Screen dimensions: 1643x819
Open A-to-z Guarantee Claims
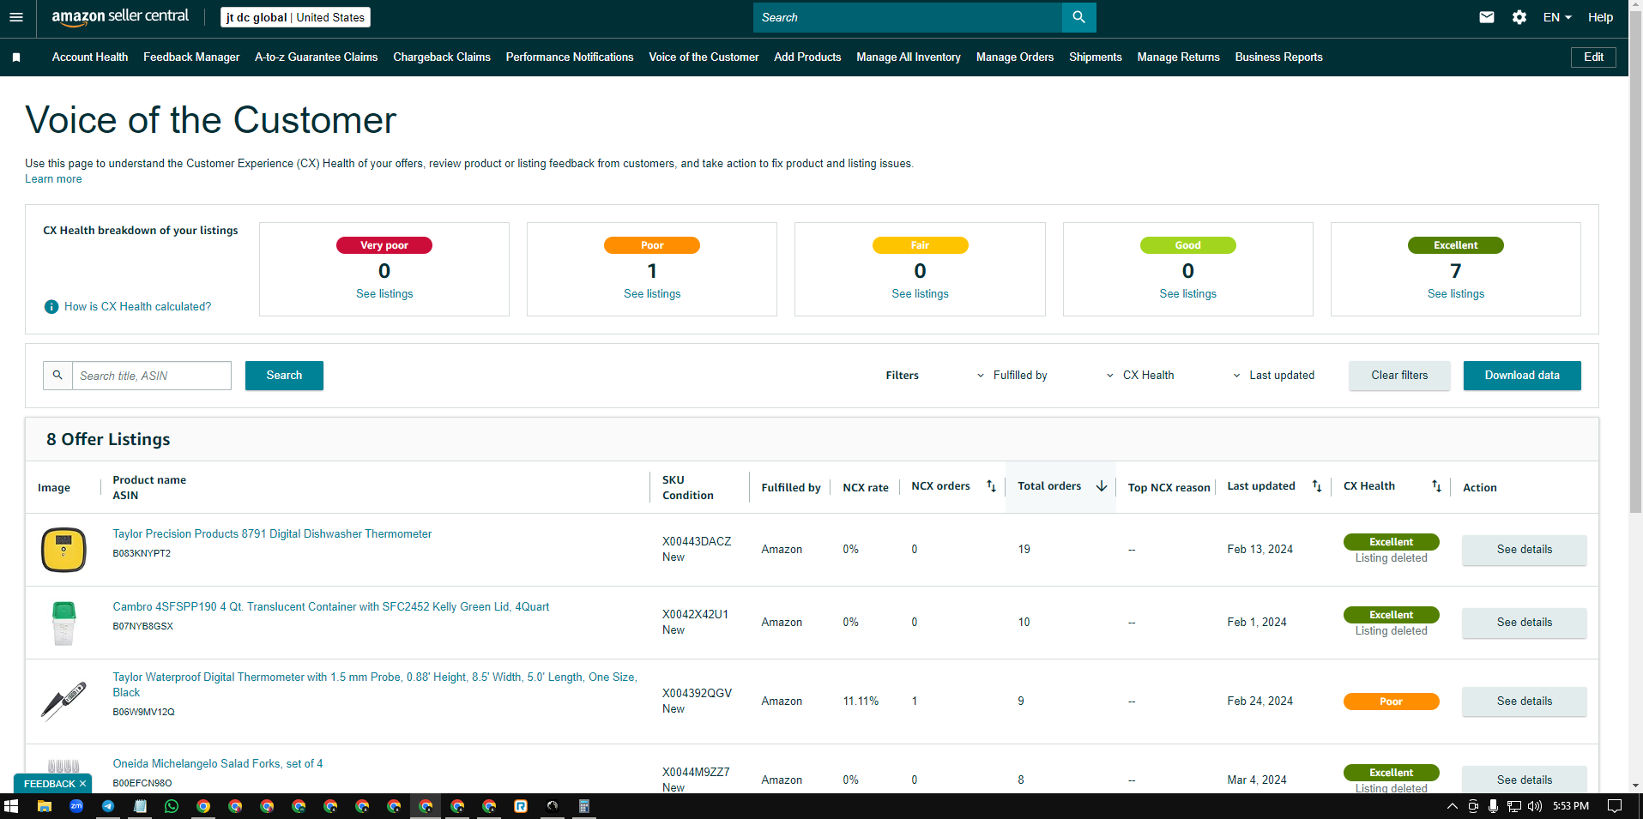tap(316, 57)
